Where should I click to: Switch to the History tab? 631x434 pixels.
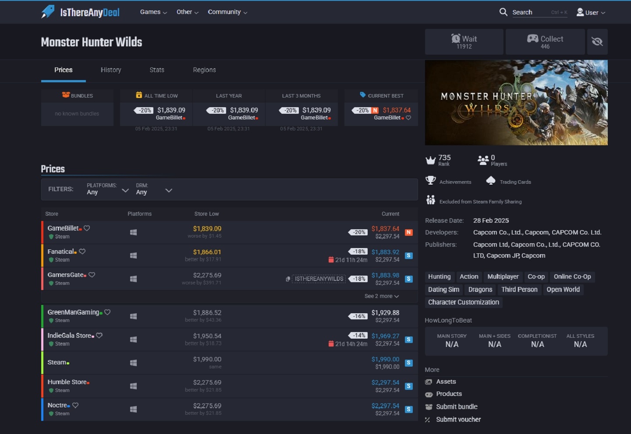tap(111, 70)
